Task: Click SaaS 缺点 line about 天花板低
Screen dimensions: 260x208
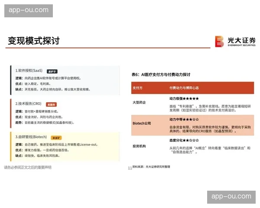Action: (53, 89)
